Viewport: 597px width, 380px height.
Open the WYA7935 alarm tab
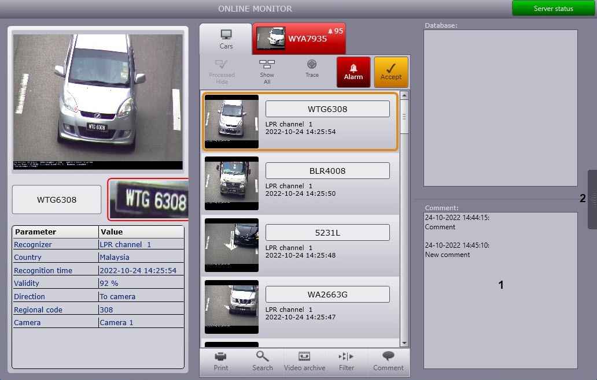coord(299,38)
